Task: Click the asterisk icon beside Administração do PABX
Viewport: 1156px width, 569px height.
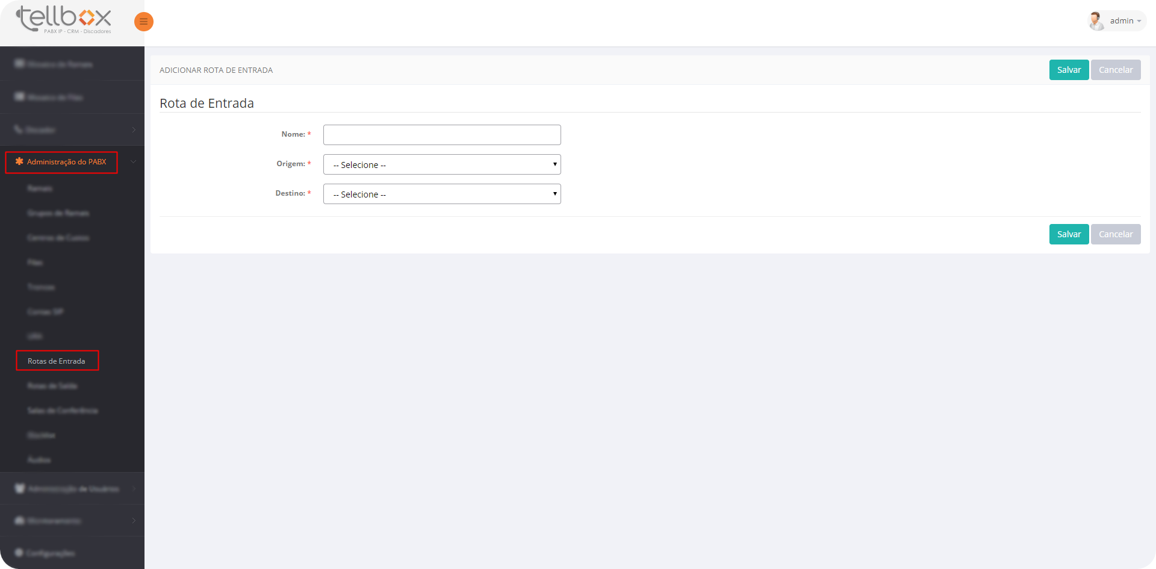Action: tap(19, 161)
